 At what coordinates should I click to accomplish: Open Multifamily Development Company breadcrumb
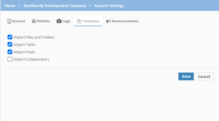click(55, 6)
